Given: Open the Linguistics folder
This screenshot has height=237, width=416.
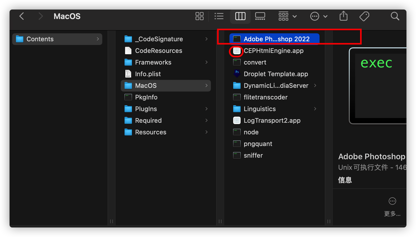Looking at the screenshot, I should (275, 109).
